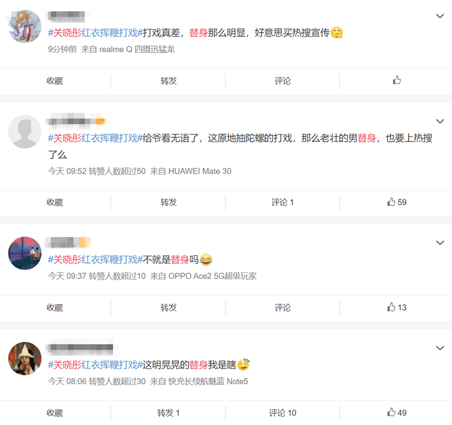Open the fairy cartoon avatar profile
The width and height of the screenshot is (452, 425).
tap(25, 26)
